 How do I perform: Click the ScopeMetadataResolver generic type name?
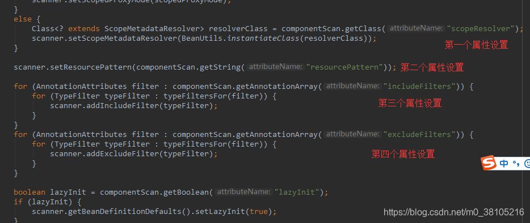coord(152,29)
